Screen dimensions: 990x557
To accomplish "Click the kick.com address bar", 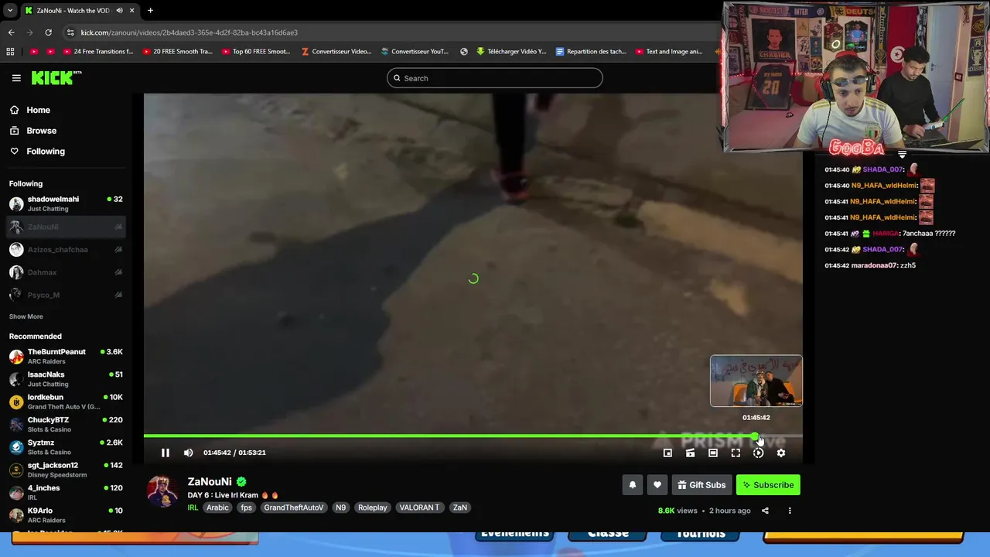I will [387, 32].
